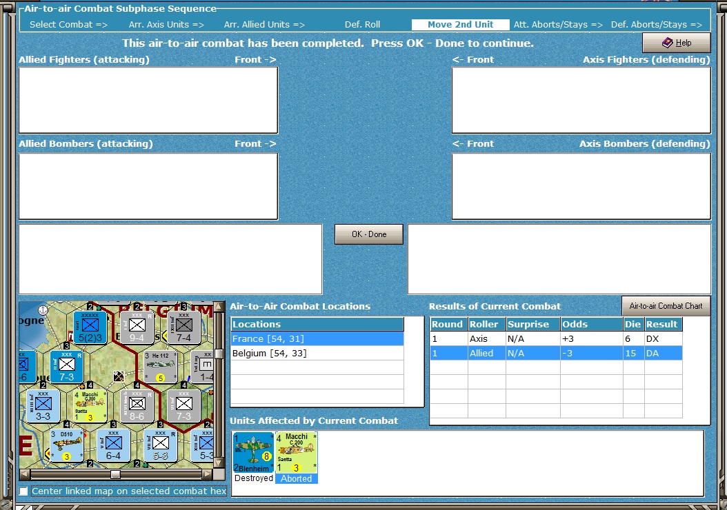Select the Macchi C.200 Saetta counter on map

coord(90,406)
